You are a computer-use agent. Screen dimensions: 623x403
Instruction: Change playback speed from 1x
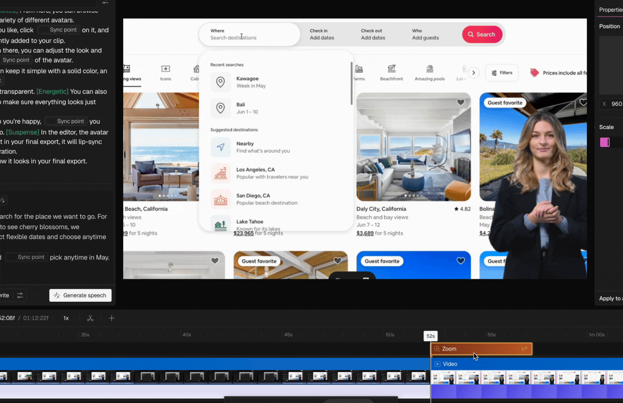(66, 318)
